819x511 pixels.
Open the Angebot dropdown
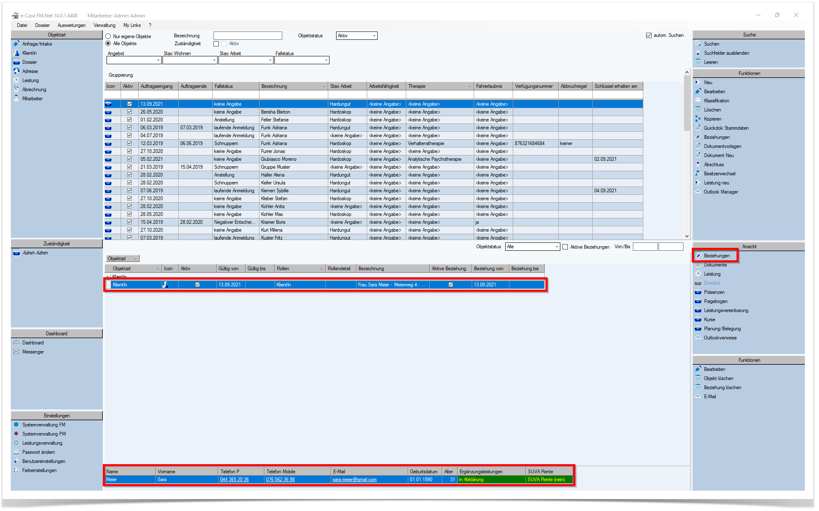158,61
